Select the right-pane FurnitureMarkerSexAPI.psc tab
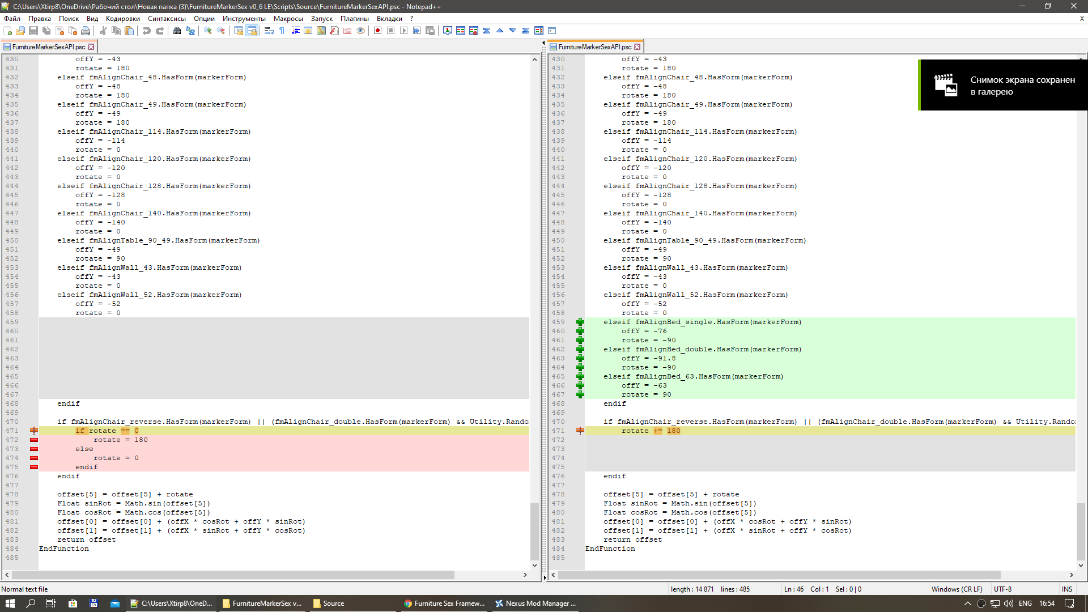Screen dimensions: 1088x612 (595, 47)
